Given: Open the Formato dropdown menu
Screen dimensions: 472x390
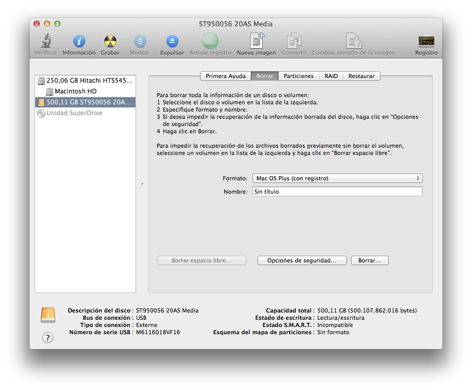Looking at the screenshot, I should tap(338, 179).
